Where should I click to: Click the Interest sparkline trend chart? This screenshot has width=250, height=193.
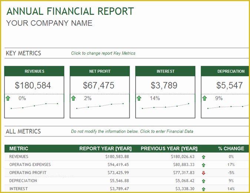(x=165, y=106)
